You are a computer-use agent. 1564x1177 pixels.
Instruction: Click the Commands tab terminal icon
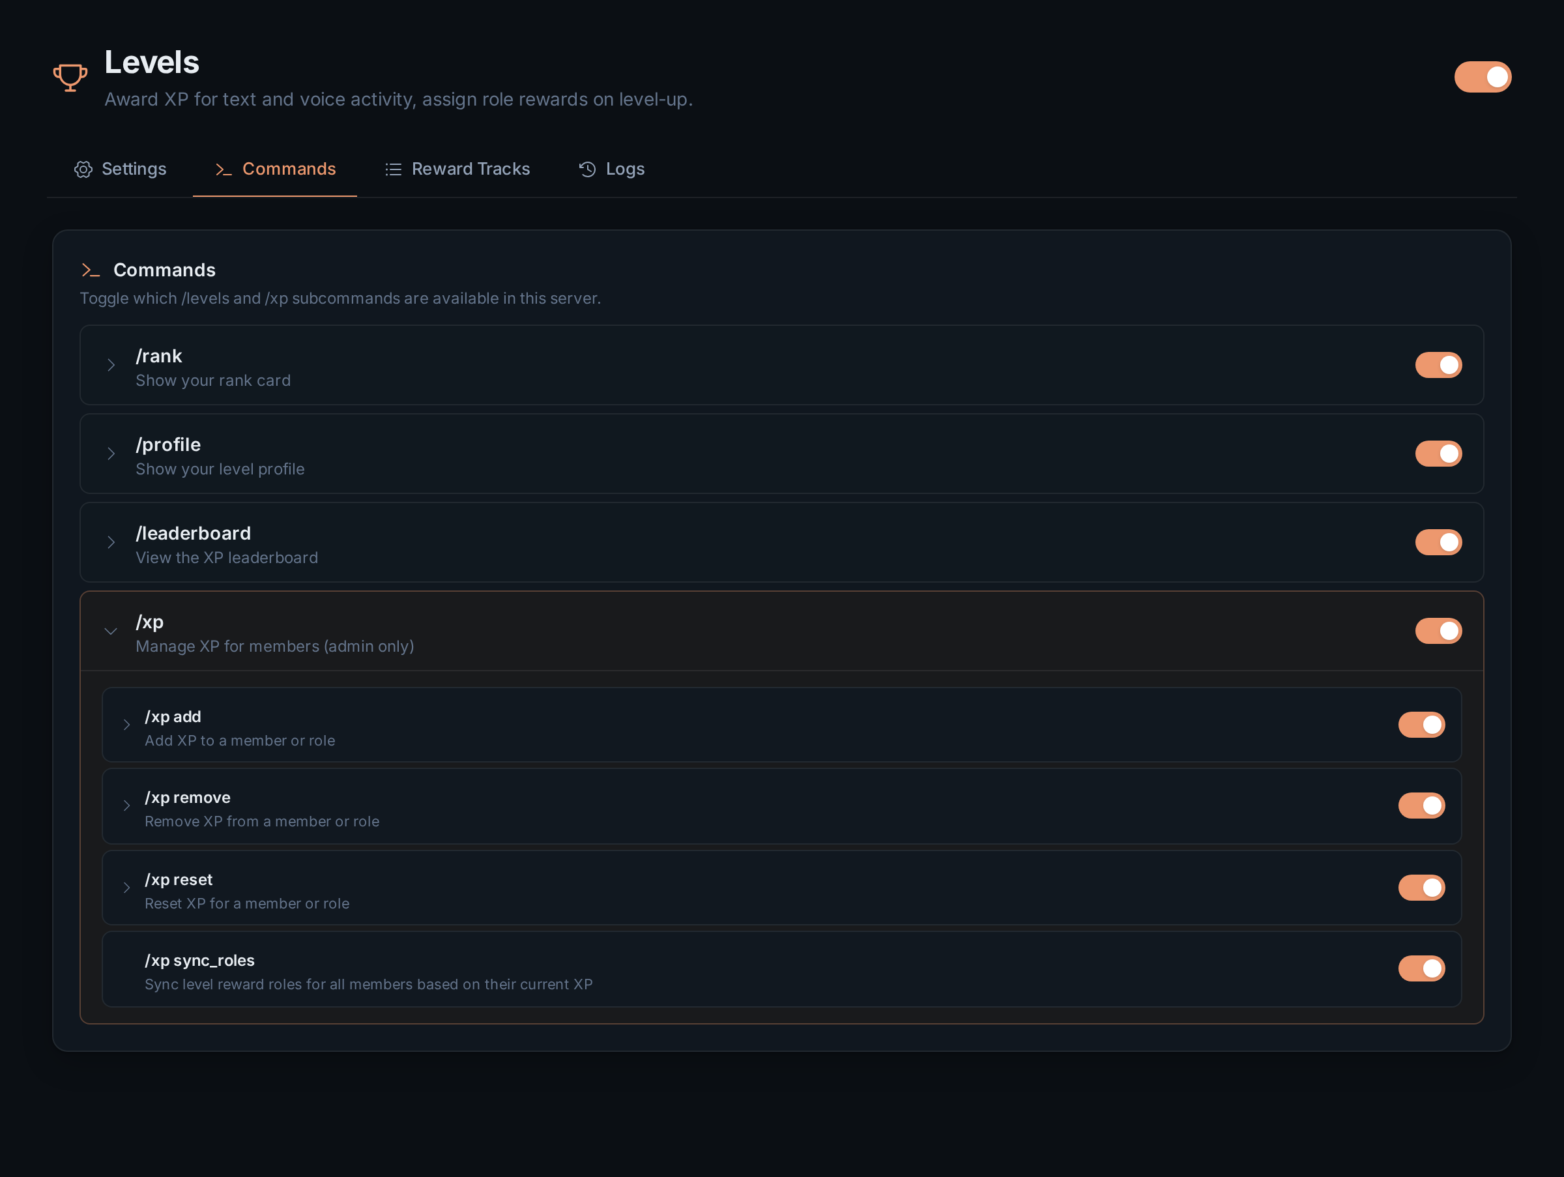click(224, 169)
